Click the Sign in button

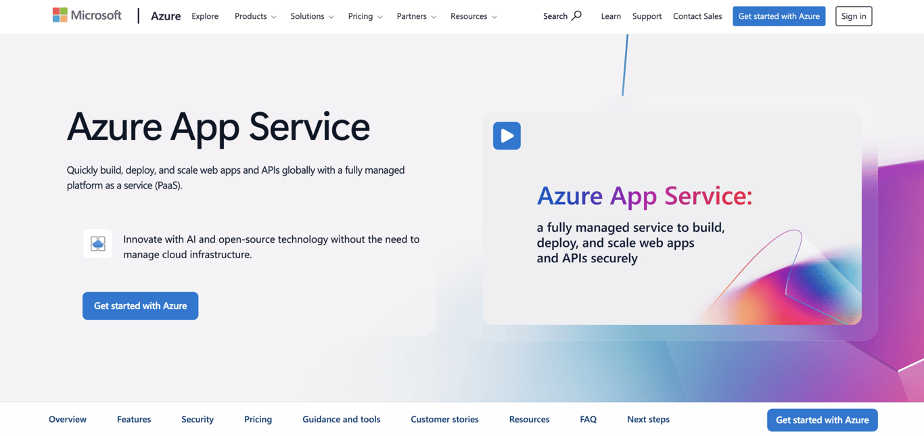(x=854, y=16)
